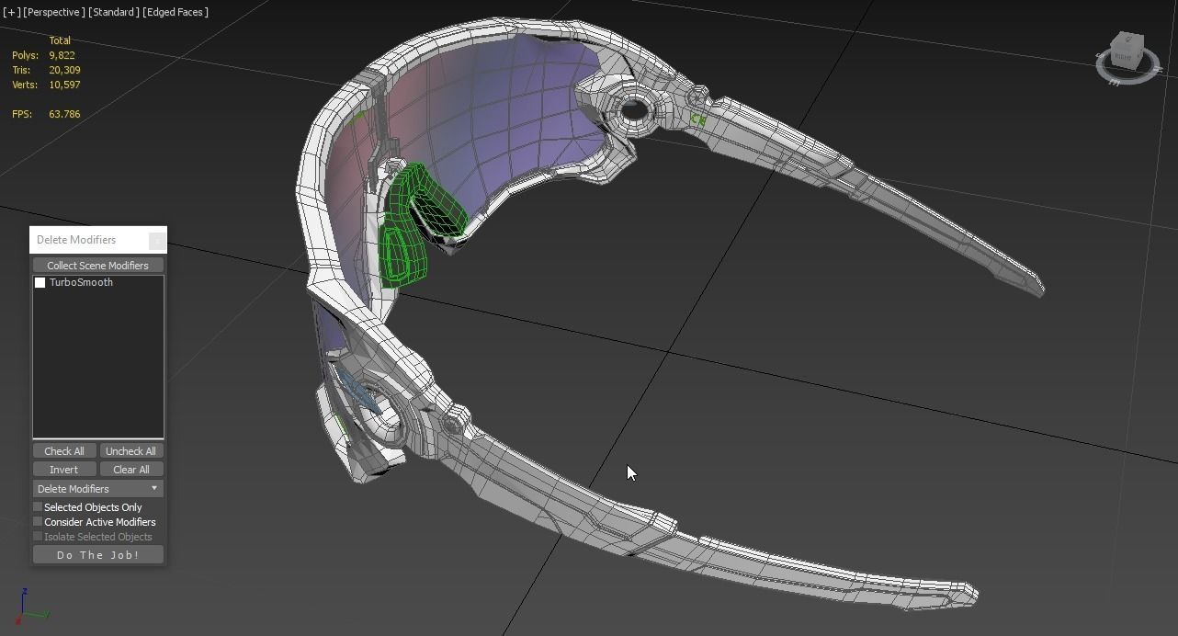The height and width of the screenshot is (636, 1178).
Task: Open the [+] viewport general menu
Action: (x=11, y=12)
